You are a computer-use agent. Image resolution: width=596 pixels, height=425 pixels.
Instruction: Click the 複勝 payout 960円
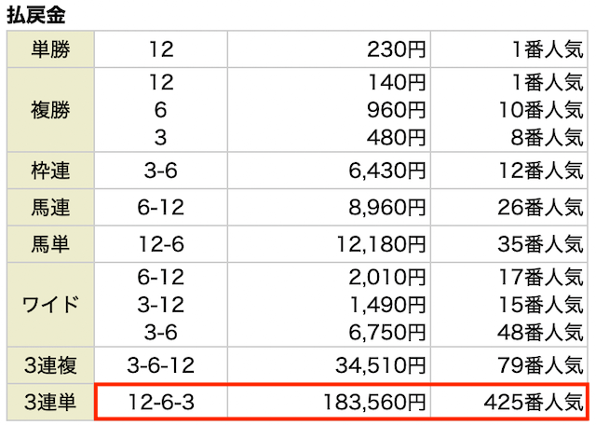(397, 110)
